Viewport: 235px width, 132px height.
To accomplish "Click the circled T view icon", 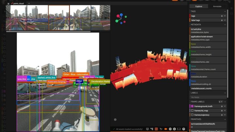I will [x=170, y=129].
